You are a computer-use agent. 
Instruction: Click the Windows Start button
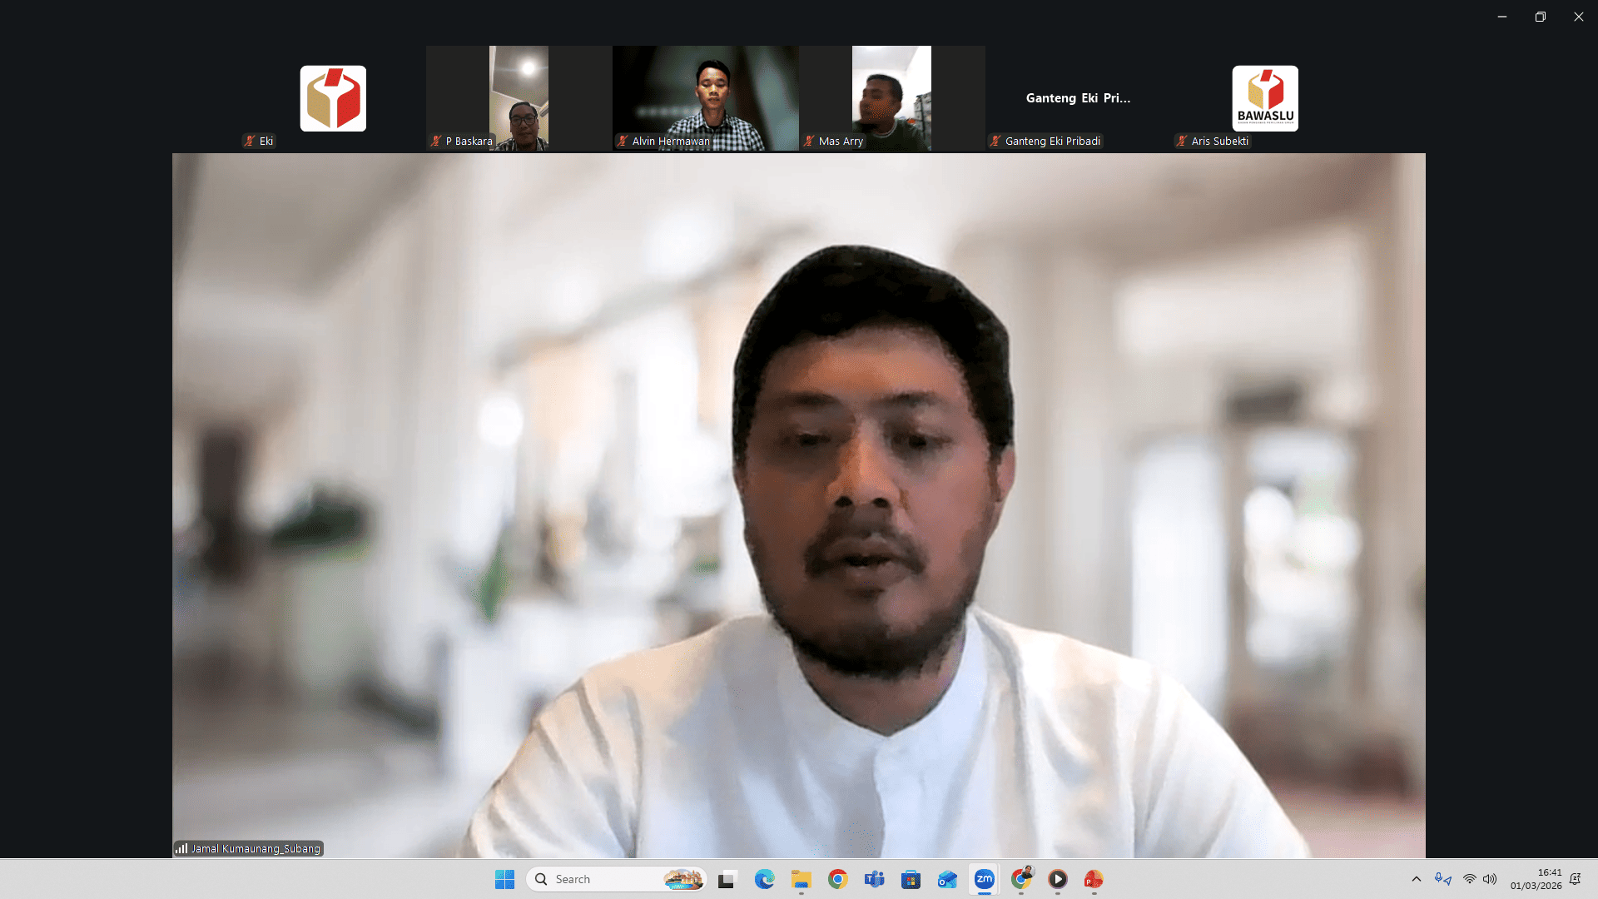point(504,879)
